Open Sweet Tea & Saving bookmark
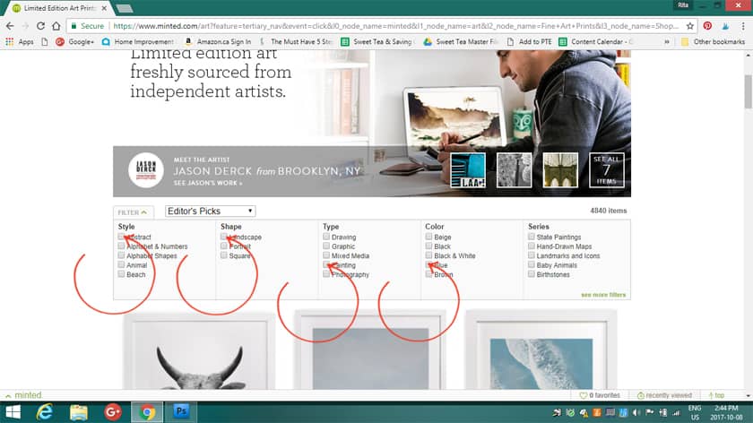Image resolution: width=753 pixels, height=423 pixels. tap(376, 42)
